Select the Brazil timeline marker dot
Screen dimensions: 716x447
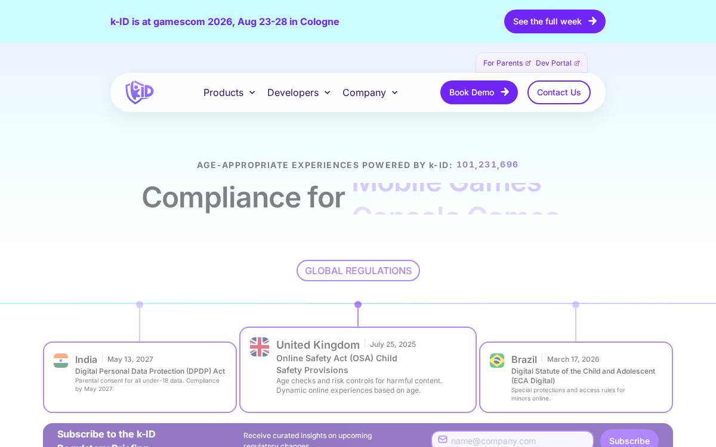coord(576,305)
